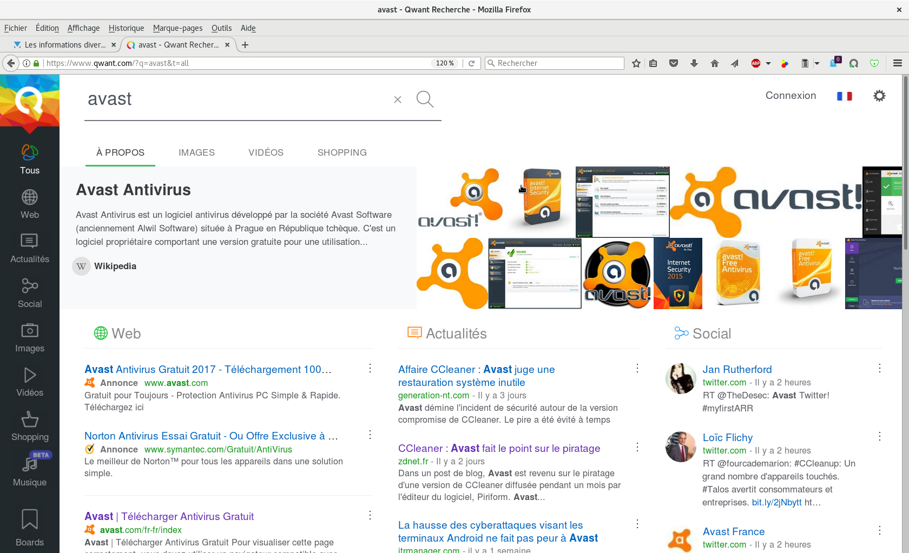
Task: Switch to IMAGES tab
Action: pyautogui.click(x=196, y=152)
